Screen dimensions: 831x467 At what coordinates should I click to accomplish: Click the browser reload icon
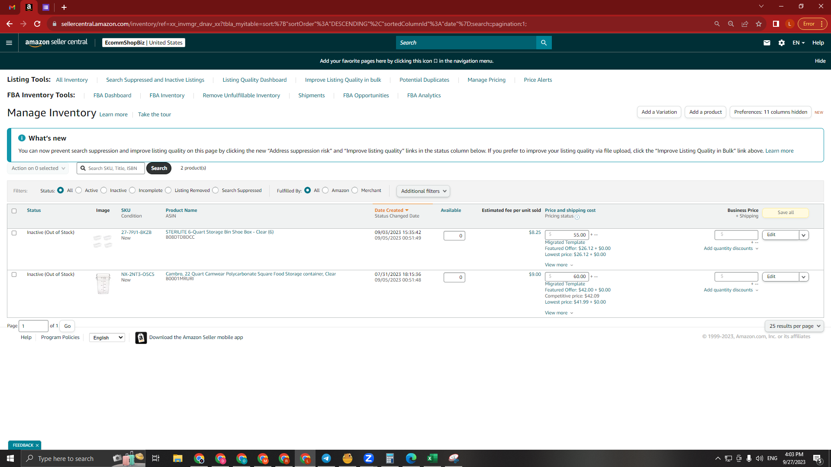38,24
